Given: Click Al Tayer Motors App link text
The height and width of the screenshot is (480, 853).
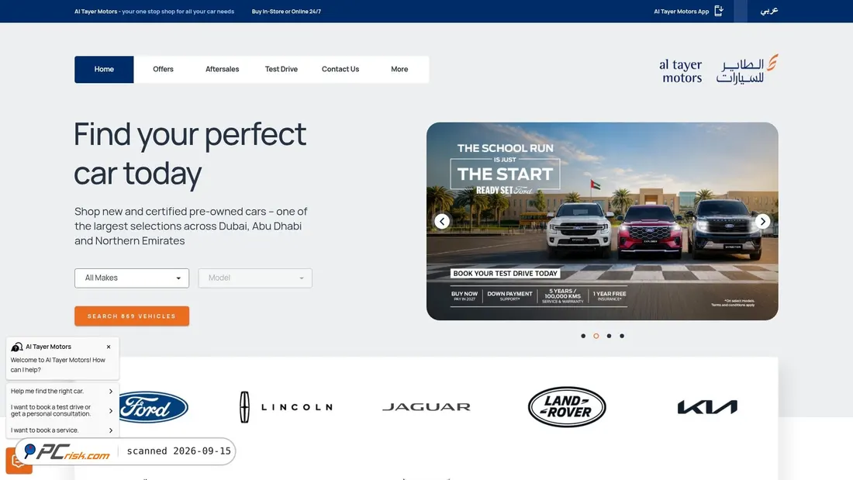Looking at the screenshot, I should [x=681, y=12].
